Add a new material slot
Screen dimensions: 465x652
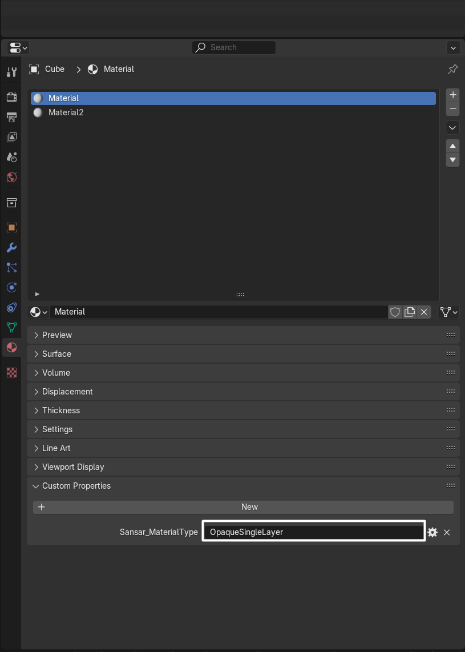click(x=453, y=95)
